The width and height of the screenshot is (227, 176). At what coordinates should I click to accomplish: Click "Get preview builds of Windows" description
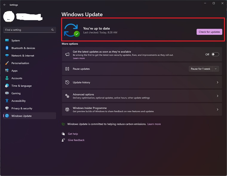113,111
